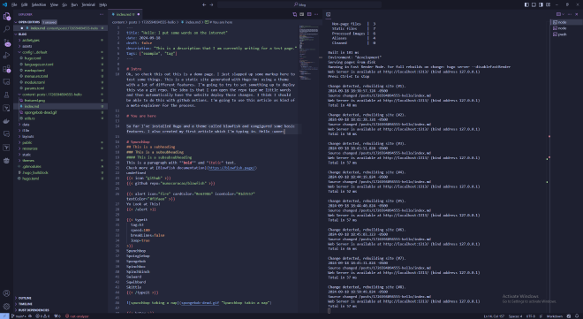Open the Manage gear icon
Screen dimensions: 583x319
coord(6,307)
